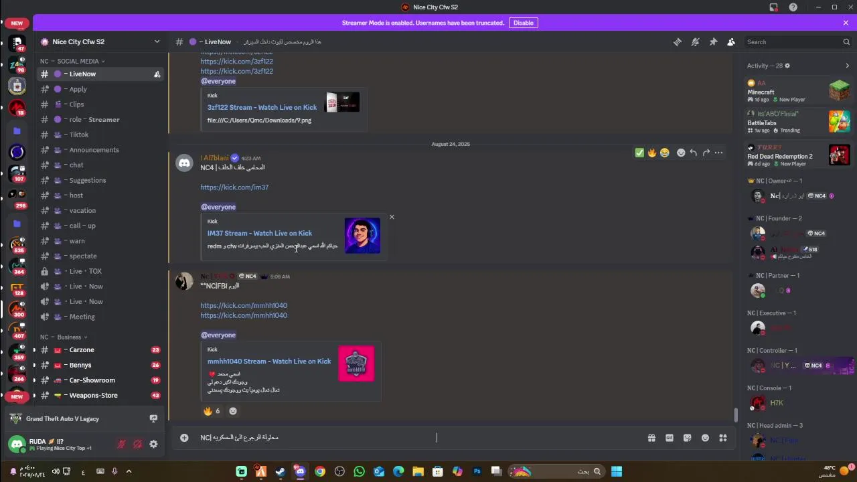This screenshot has width=857, height=482.
Task: Open the IM37 Stream - Watch Live on Kick title
Action: 259,233
